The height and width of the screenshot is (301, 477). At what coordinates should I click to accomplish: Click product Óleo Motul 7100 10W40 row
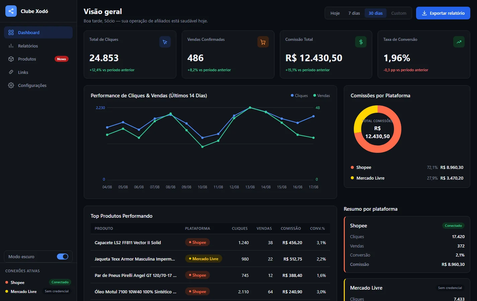(x=210, y=292)
